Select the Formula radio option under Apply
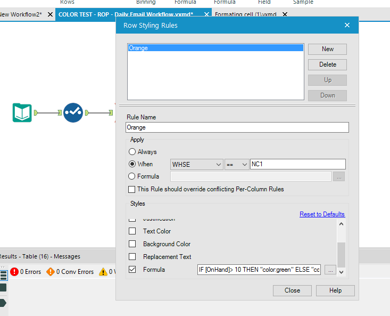390x316 pixels. tap(131, 176)
